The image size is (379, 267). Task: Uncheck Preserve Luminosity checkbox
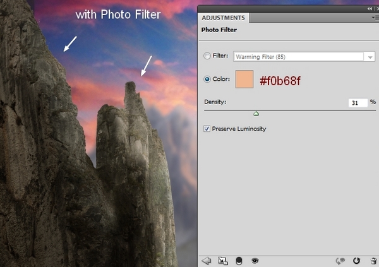coord(207,129)
